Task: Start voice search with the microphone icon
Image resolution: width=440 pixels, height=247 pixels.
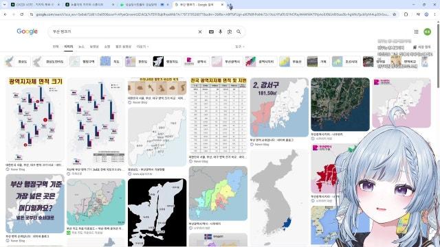Action: 220,32
